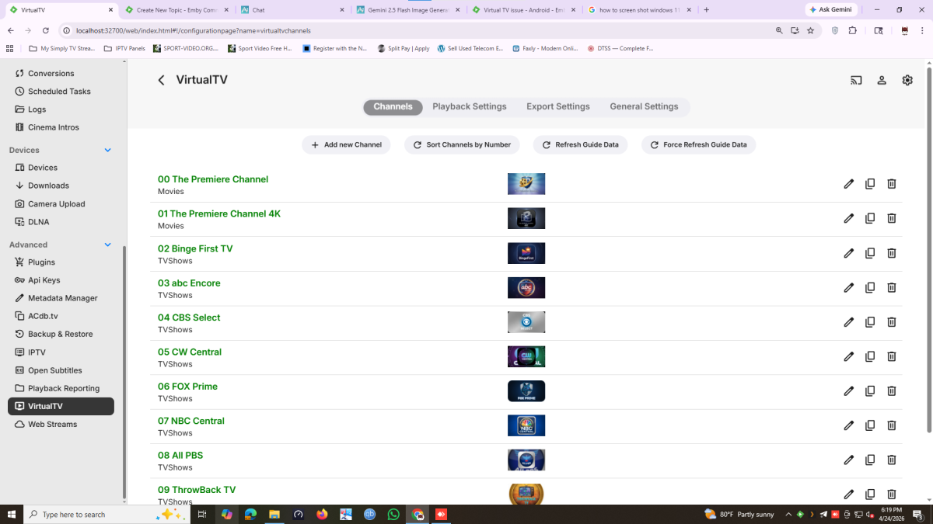Viewport: 933px width, 524px height.
Task: Click the main page vertical scrollbar
Action: pos(928,248)
